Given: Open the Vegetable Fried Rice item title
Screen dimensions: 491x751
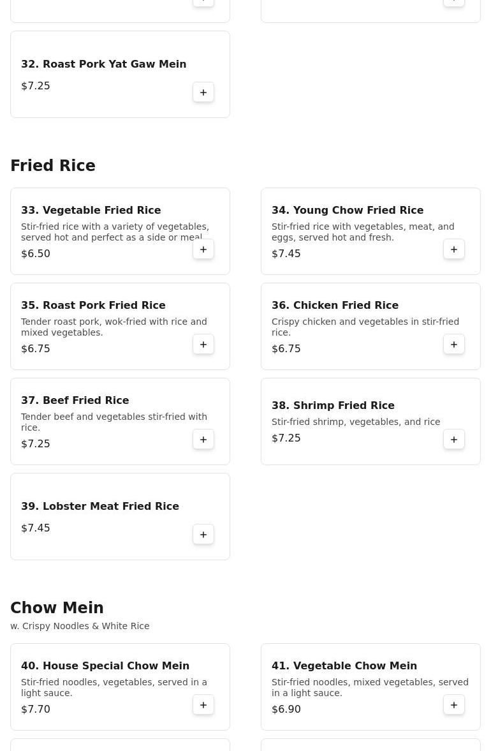Looking at the screenshot, I should coord(91,210).
